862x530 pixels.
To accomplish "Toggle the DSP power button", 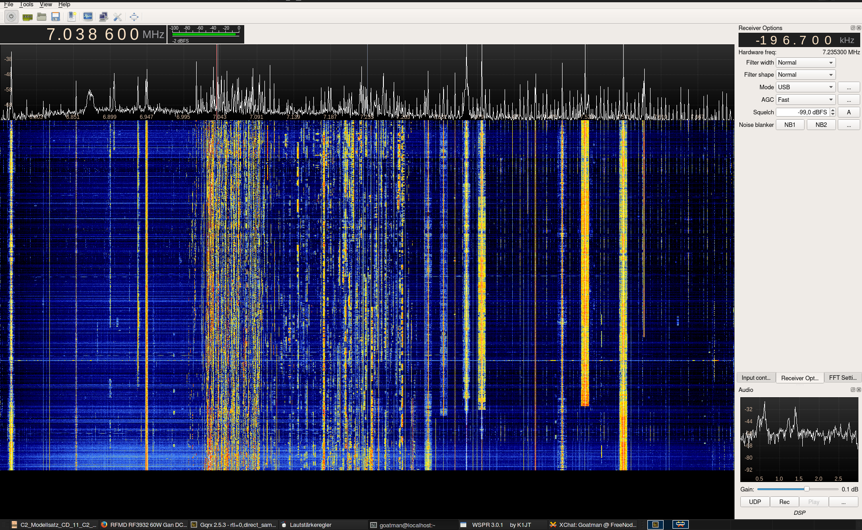I will point(11,17).
